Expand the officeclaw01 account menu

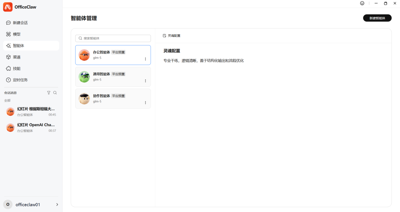coord(57,205)
